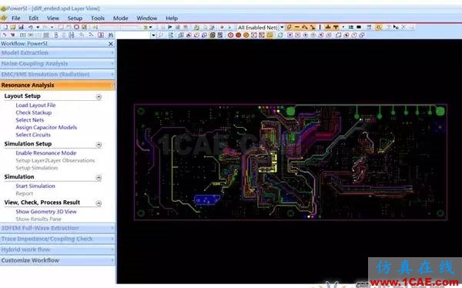The width and height of the screenshot is (462, 288).
Task: Open the Mode menu
Action: (121, 18)
